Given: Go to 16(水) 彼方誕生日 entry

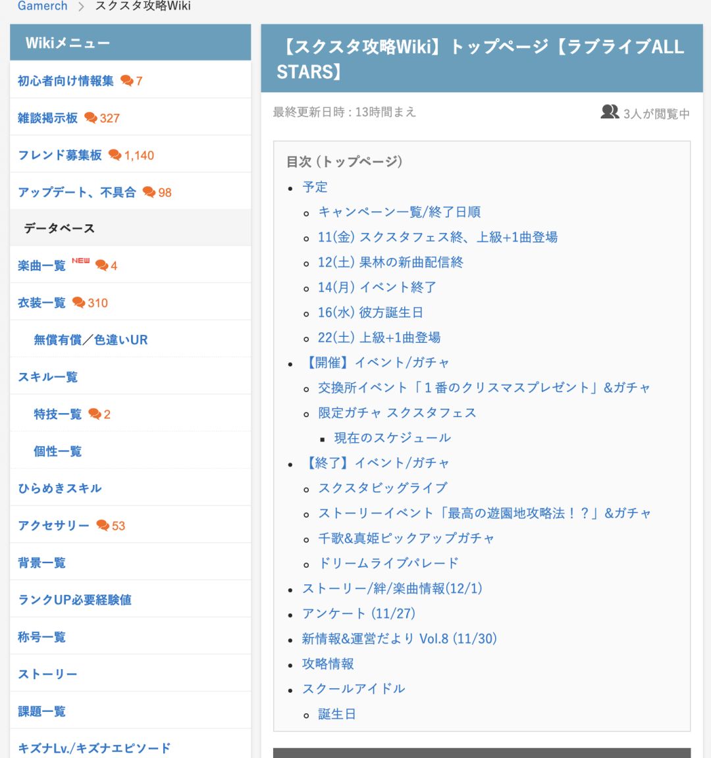Looking at the screenshot, I should [371, 313].
